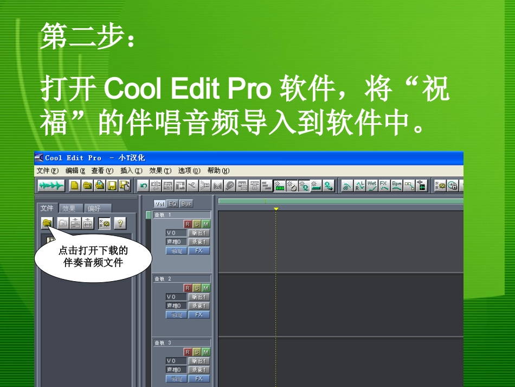Open the 编辑(E) menu
The height and width of the screenshot is (387, 515).
[x=75, y=170]
